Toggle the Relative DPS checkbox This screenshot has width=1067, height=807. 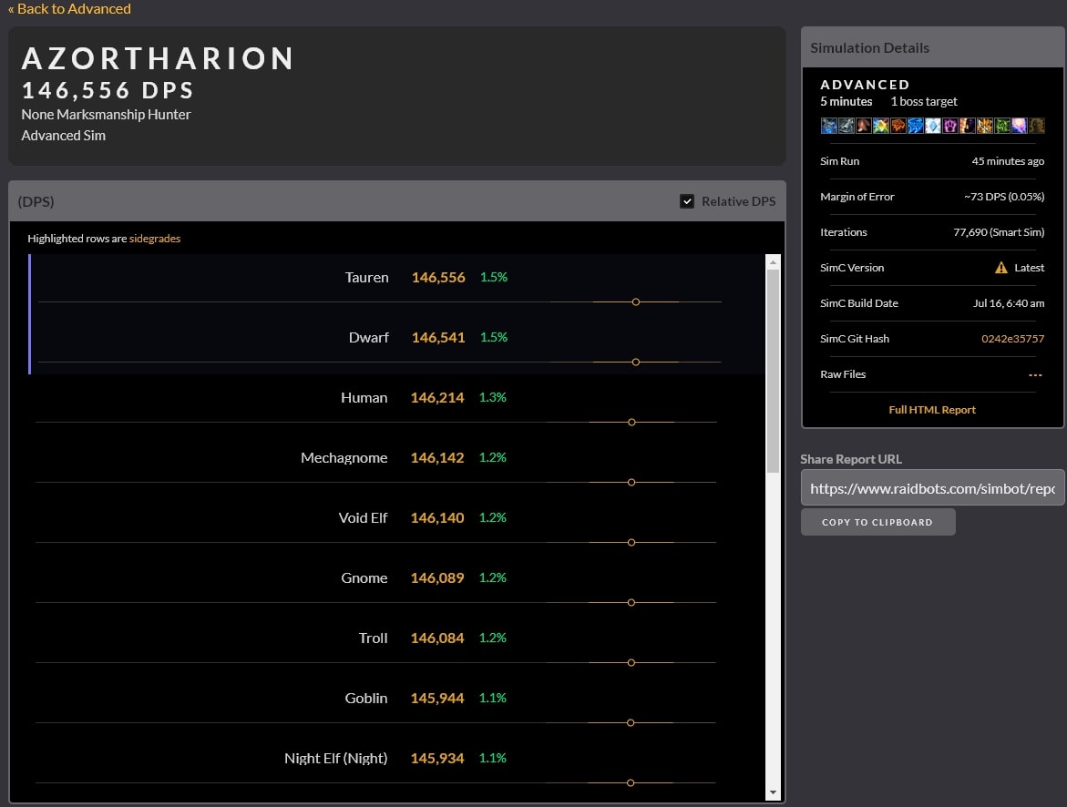click(687, 201)
